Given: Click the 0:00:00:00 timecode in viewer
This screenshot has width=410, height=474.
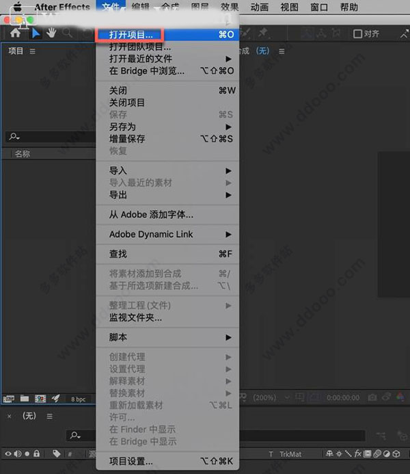Looking at the screenshot, I should (x=343, y=397).
